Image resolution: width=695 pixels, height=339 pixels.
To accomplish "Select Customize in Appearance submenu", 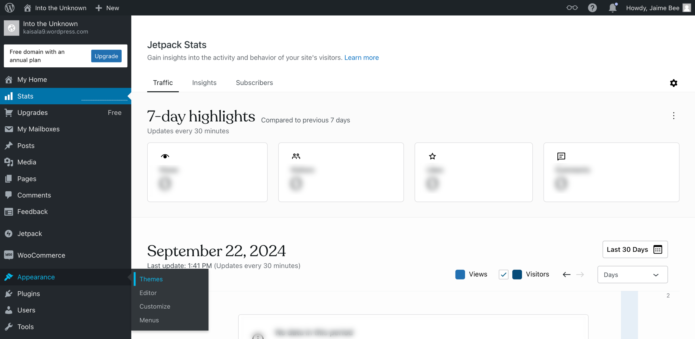I will pos(155,306).
